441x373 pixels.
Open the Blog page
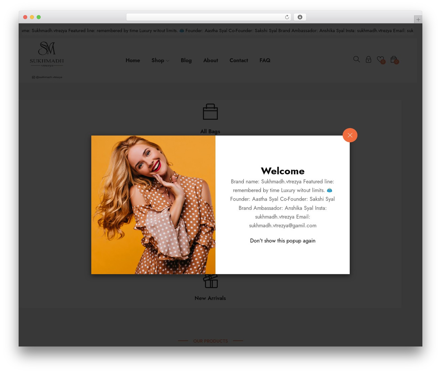(186, 60)
